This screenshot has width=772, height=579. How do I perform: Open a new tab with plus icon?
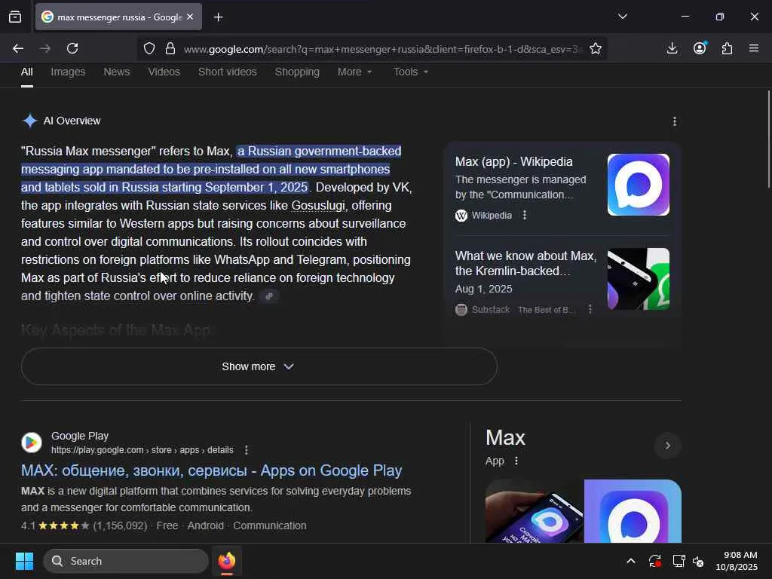pos(218,17)
